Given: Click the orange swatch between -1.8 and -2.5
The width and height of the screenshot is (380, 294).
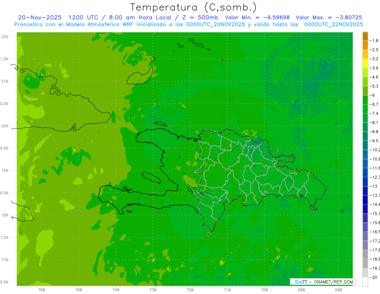Looking at the screenshot, I should (365, 45).
